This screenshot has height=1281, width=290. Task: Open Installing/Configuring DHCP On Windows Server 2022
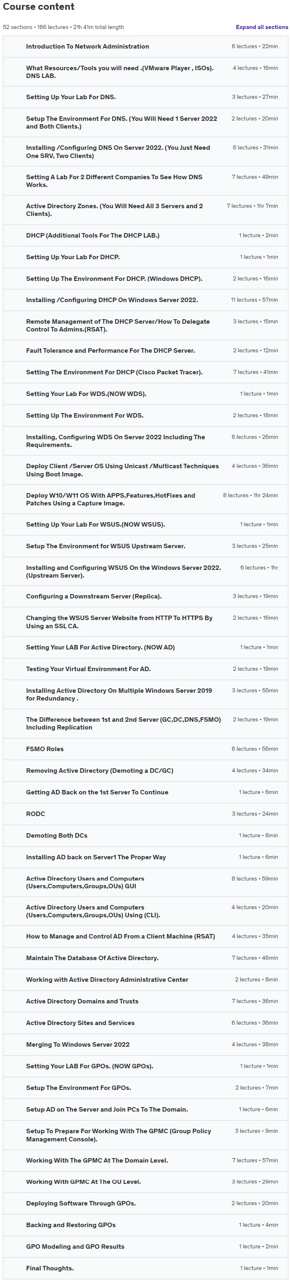(145, 300)
